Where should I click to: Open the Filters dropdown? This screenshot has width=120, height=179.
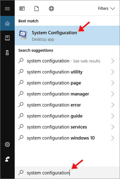pos(107,9)
